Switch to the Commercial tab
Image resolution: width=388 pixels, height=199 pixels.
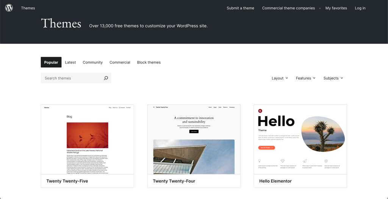(x=120, y=62)
